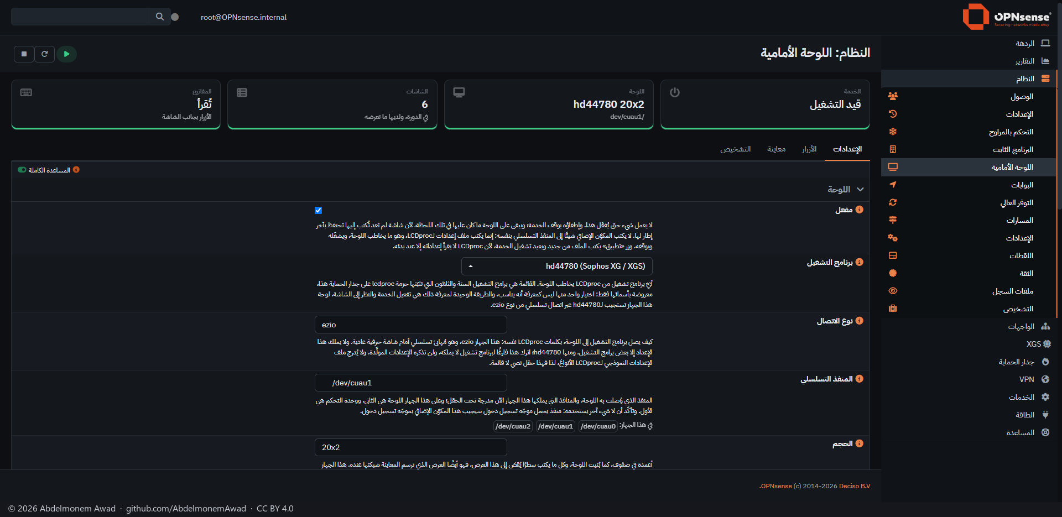
Task: Insert the /dev/cuau0 port suggestion
Action: 598,426
